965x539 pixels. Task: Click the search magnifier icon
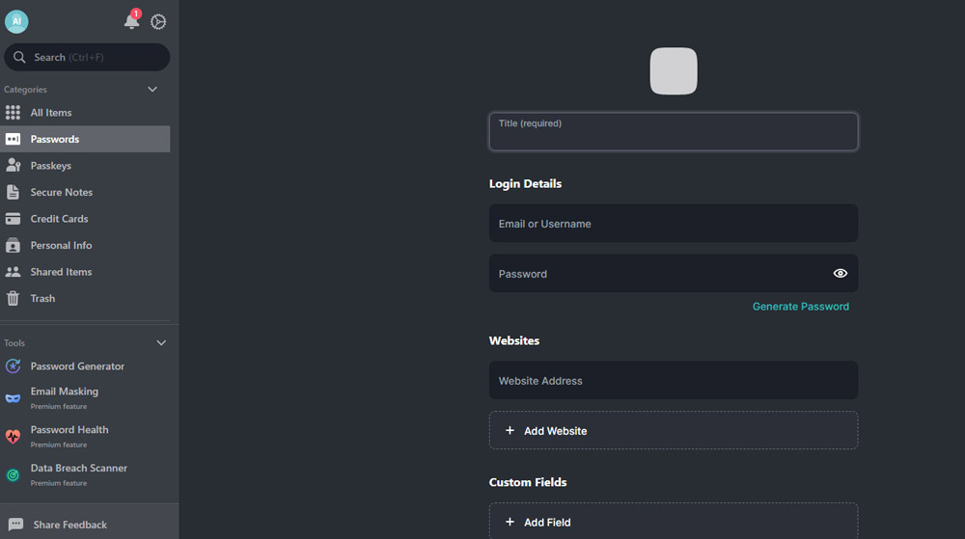[x=19, y=57]
